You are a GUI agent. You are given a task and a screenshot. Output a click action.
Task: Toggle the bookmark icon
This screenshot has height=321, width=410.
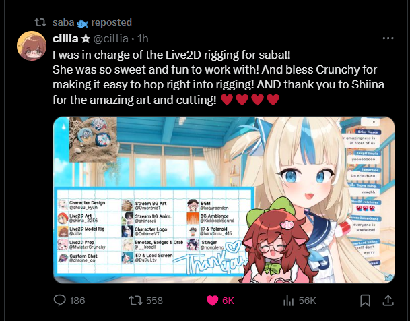[365, 301]
